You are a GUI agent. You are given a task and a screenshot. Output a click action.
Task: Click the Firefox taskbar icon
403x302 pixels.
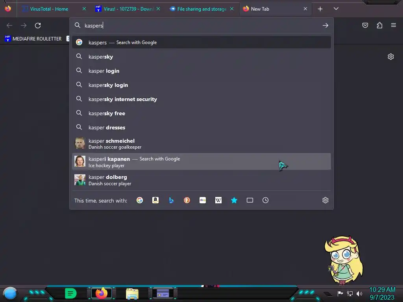coord(102,293)
